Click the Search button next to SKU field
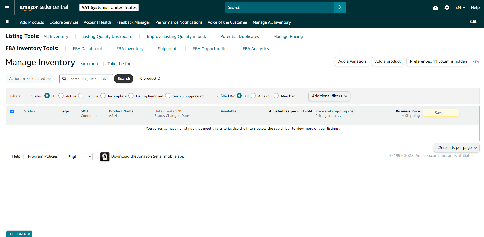The image size is (484, 237). (x=124, y=79)
